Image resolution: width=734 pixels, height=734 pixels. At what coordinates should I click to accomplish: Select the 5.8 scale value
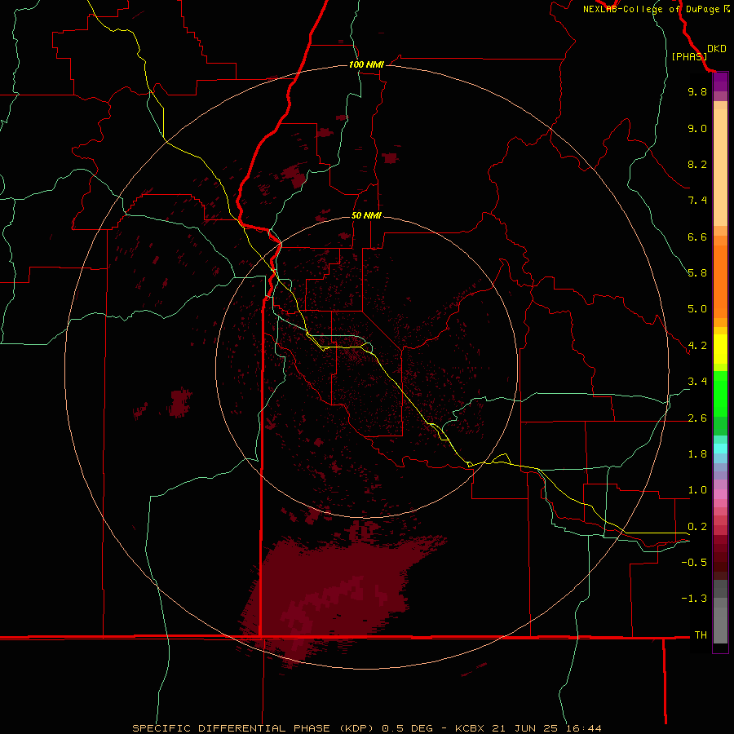tap(697, 273)
